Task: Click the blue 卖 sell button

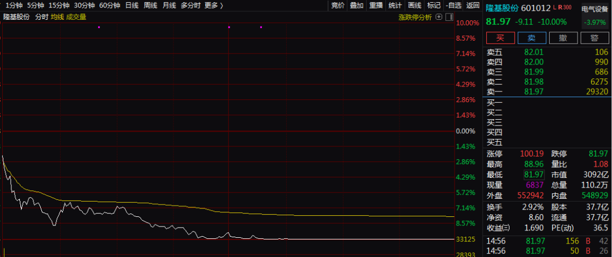Action: (532, 38)
